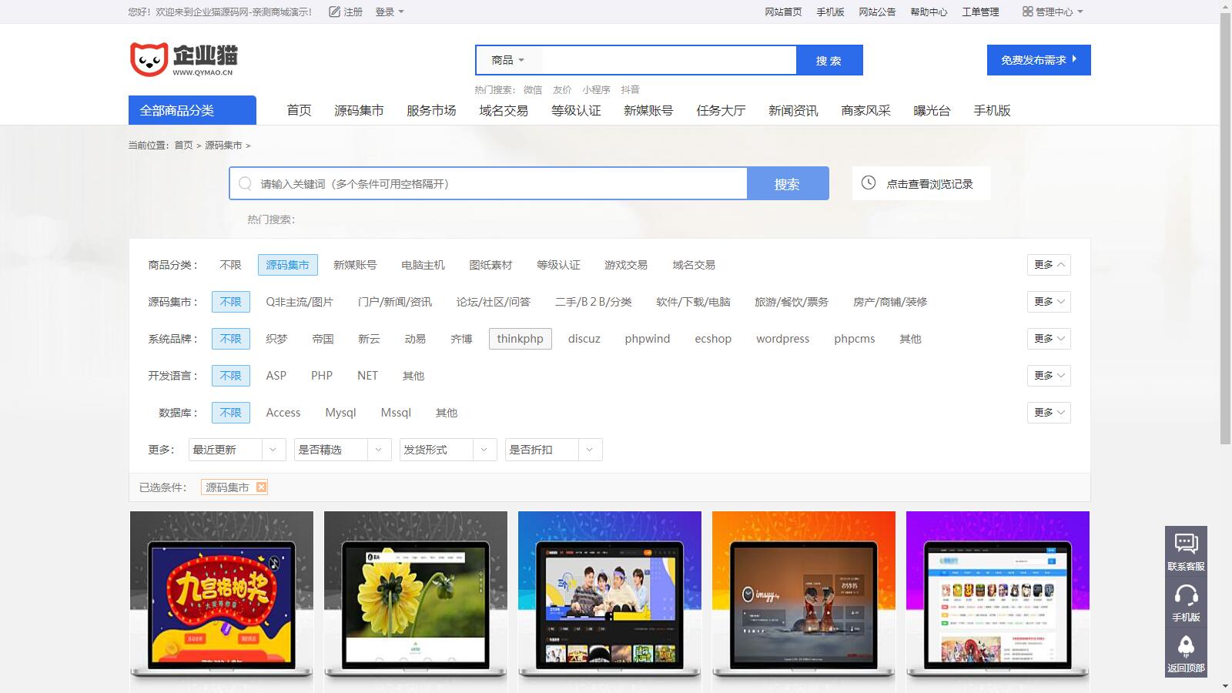
Task: Click the clock icon for browsing history
Action: (x=869, y=183)
